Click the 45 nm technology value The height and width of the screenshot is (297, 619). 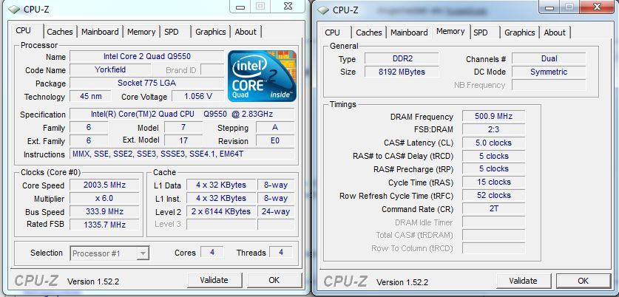[90, 96]
